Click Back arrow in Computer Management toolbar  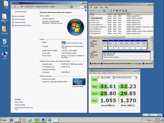[x=91, y=10]
